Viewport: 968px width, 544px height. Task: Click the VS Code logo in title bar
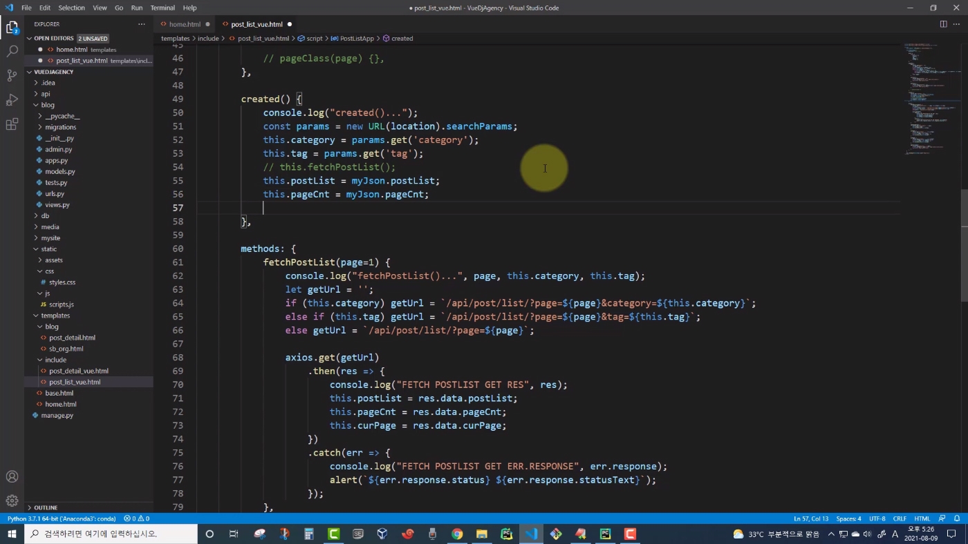pyautogui.click(x=9, y=8)
